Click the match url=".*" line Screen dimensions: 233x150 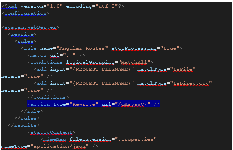(56, 55)
